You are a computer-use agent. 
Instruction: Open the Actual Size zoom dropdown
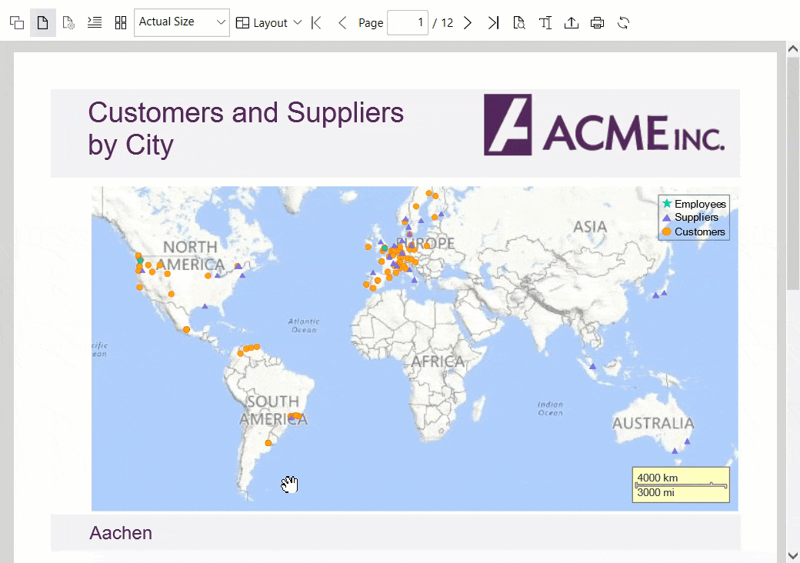(x=182, y=22)
